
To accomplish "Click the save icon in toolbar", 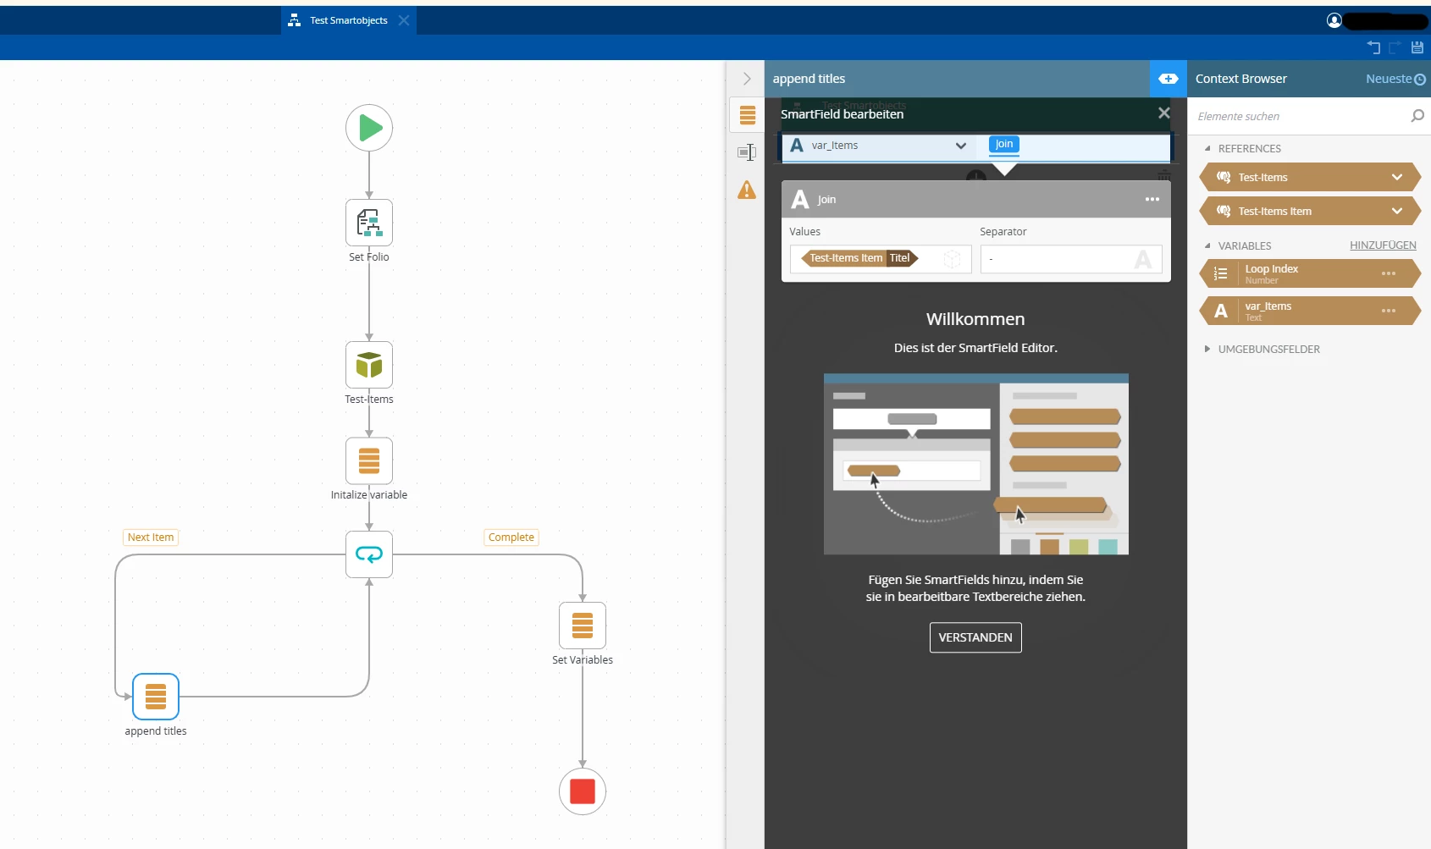I will (x=1417, y=47).
